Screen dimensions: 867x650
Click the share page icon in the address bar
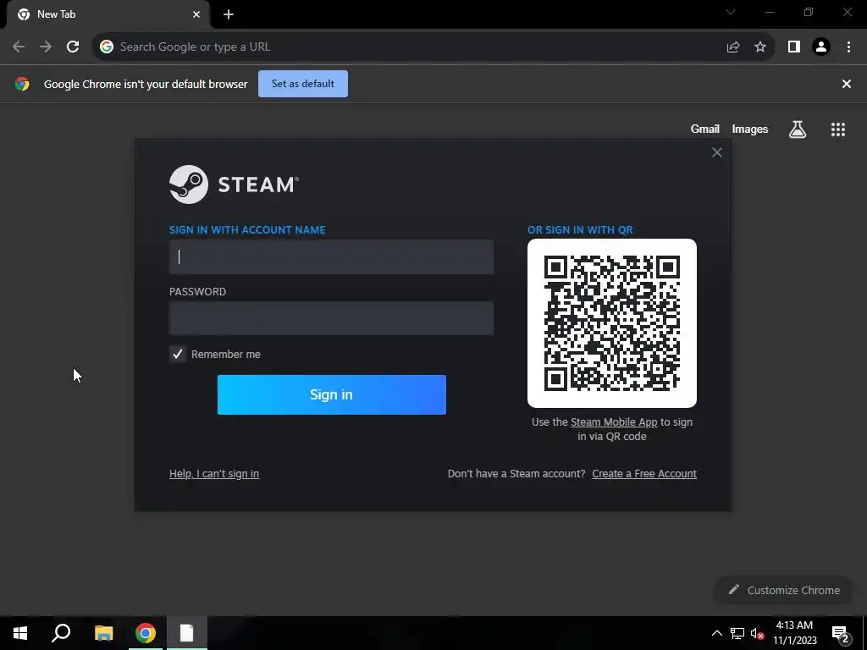pos(733,47)
